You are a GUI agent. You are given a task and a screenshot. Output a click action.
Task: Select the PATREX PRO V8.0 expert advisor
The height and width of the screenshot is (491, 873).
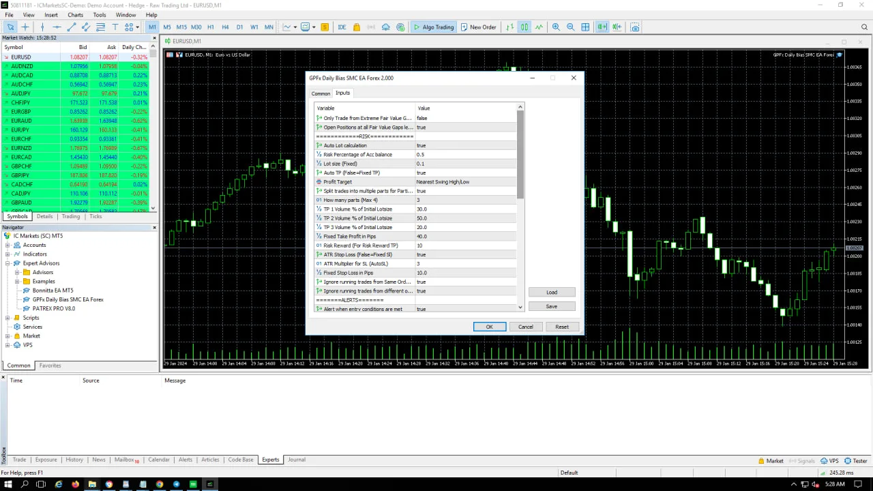[x=54, y=308]
